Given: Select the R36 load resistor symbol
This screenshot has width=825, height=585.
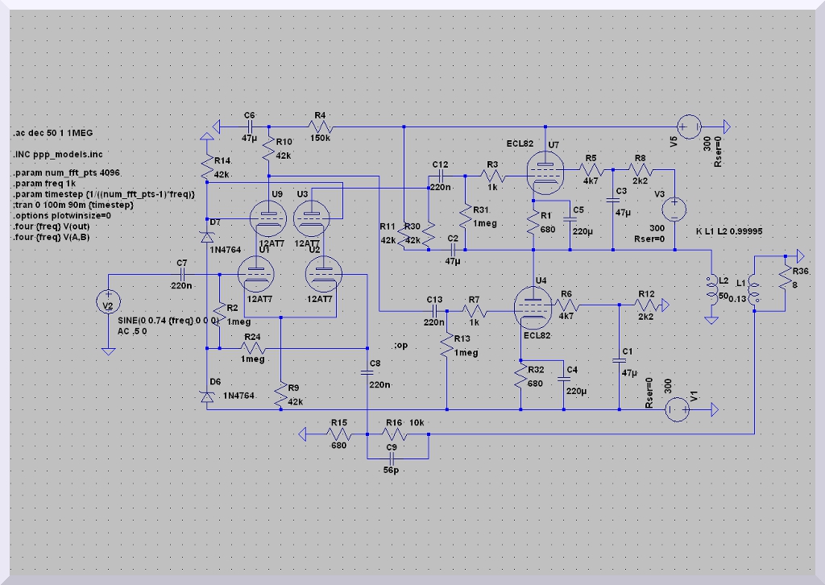Looking at the screenshot, I should 783,276.
